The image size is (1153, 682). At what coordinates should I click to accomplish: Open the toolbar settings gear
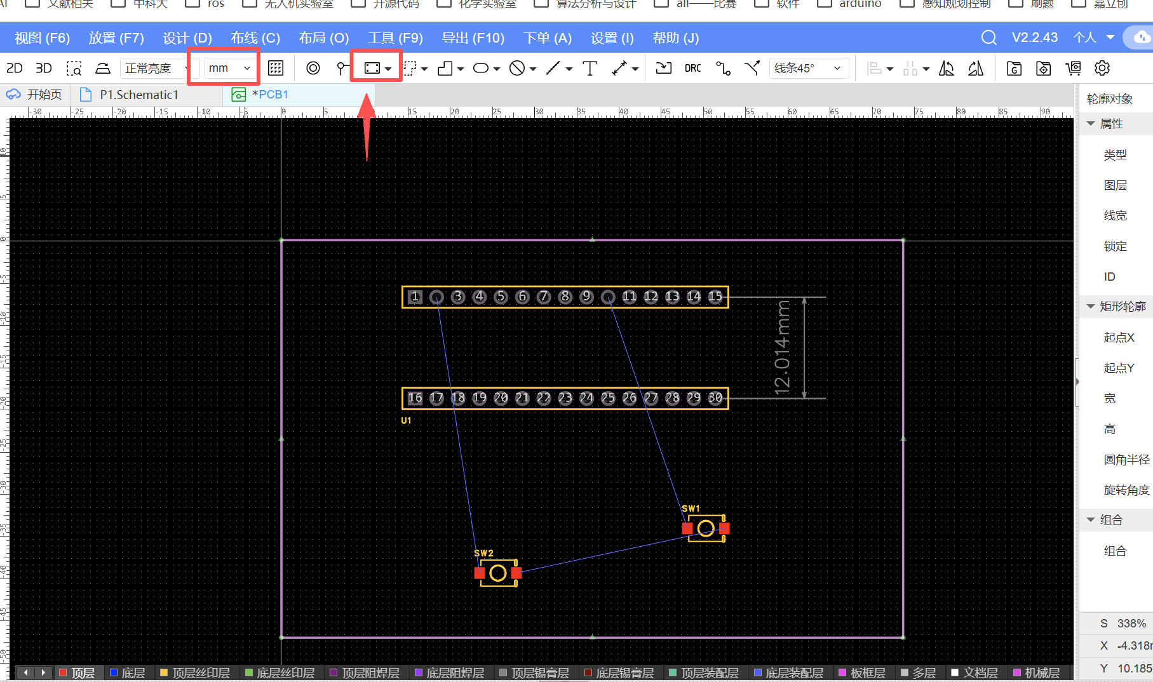(1102, 68)
